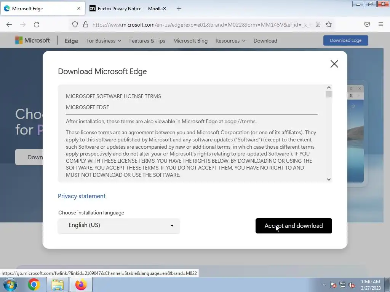Switch to Firefox Privacy Notice tab
This screenshot has width=390, height=292.
pos(127,9)
